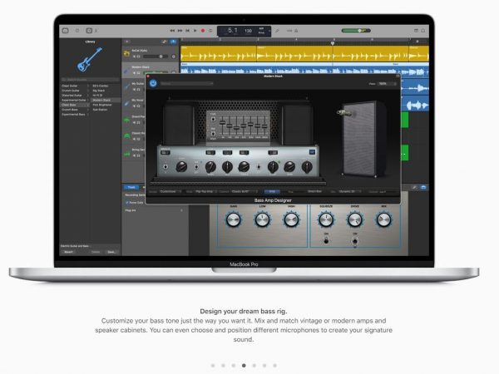The image size is (499, 374).
Task: Click the blue bass guitar library image
Action: click(90, 60)
